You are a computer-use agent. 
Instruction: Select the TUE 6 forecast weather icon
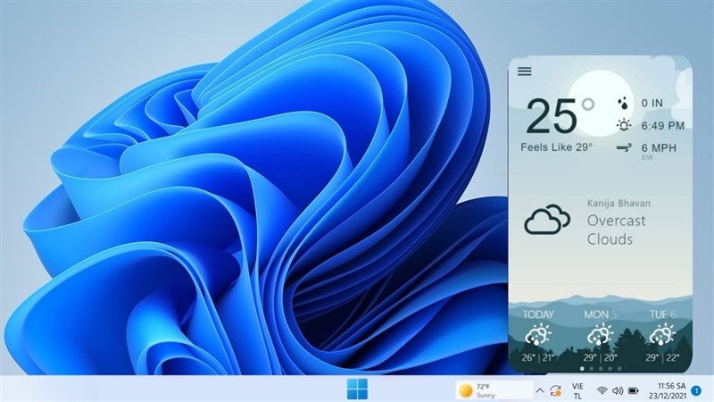[x=662, y=335]
